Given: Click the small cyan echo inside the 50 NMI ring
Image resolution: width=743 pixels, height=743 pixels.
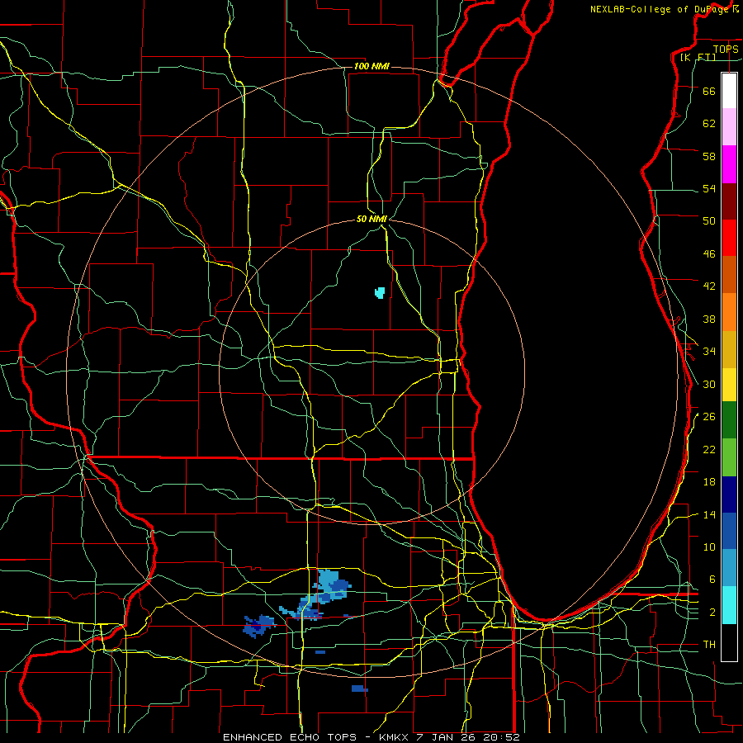Looking at the screenshot, I should pyautogui.click(x=380, y=292).
